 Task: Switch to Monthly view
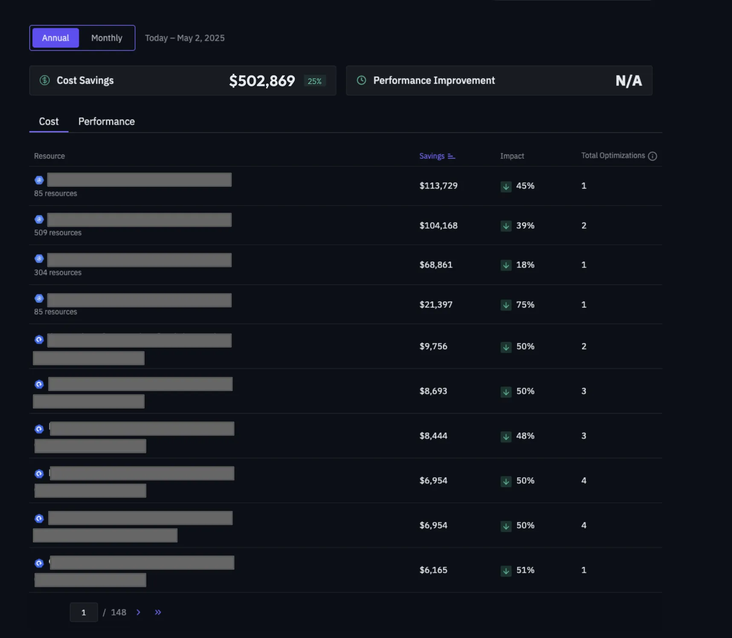point(107,38)
